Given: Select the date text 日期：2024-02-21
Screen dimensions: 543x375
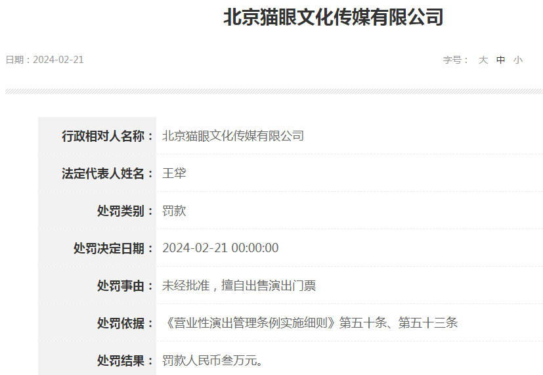Looking at the screenshot, I should (45, 60).
